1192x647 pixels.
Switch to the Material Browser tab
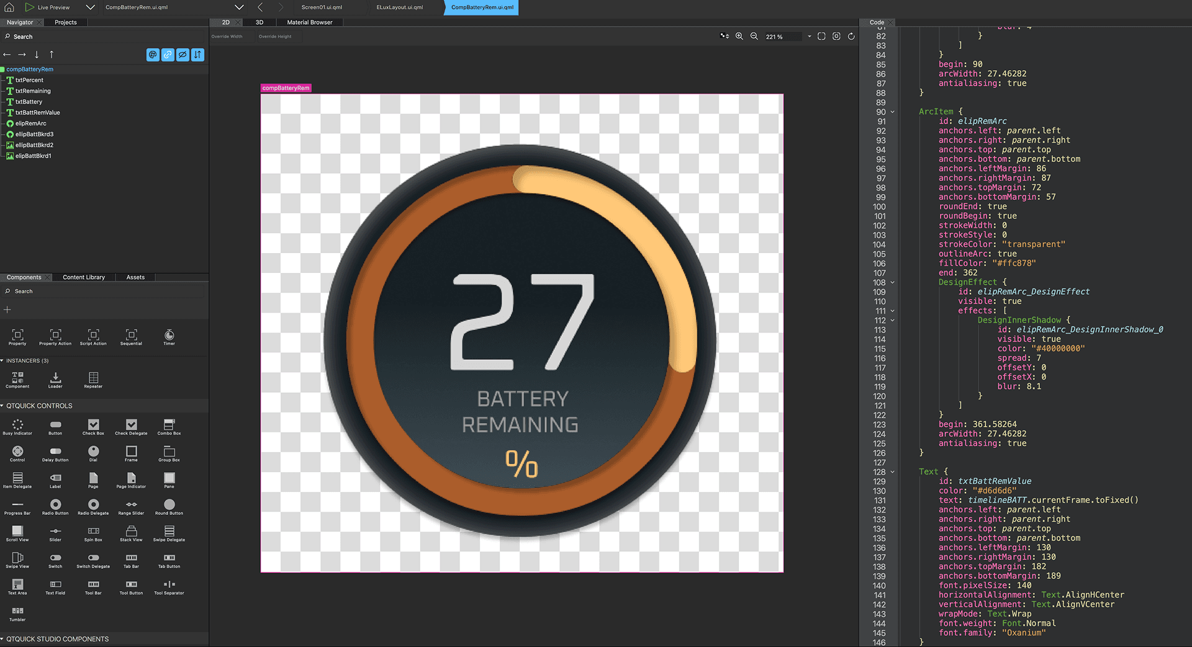click(x=309, y=22)
